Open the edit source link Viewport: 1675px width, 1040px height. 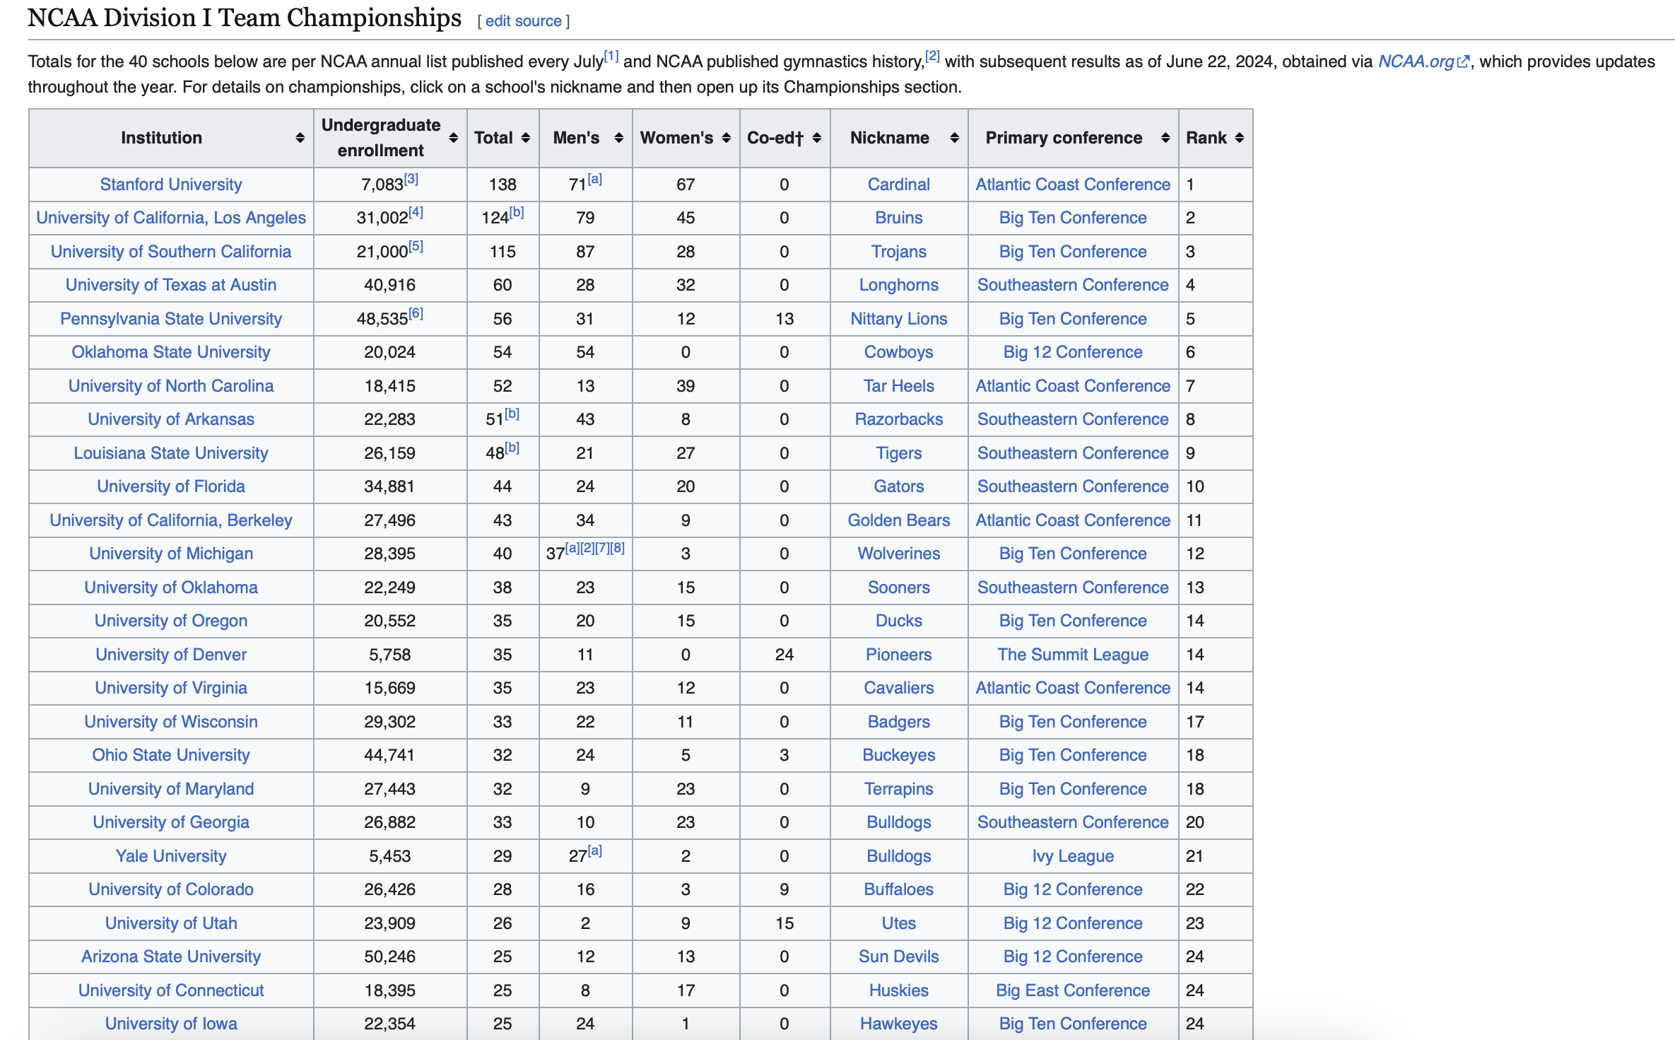(523, 21)
